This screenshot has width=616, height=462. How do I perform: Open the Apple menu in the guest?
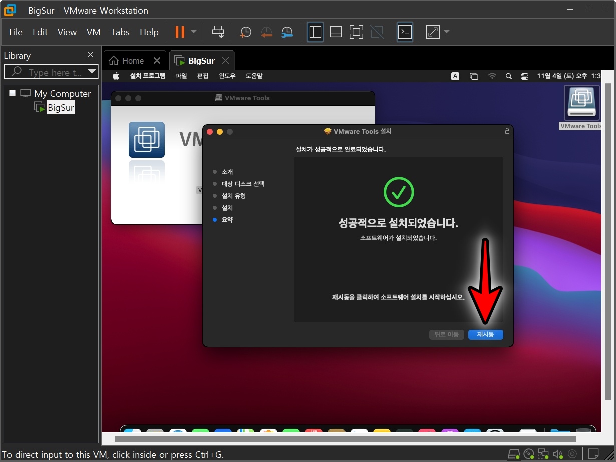116,76
